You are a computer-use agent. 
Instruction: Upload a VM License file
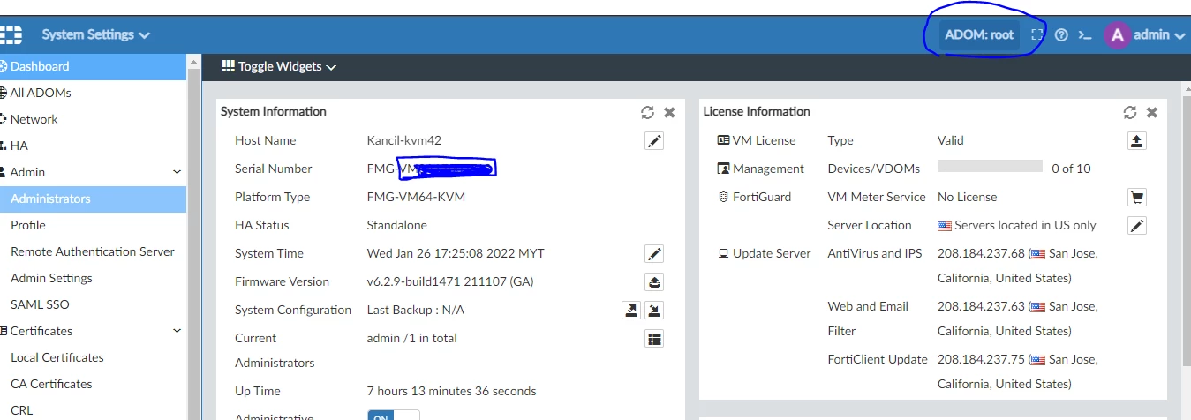point(1137,141)
